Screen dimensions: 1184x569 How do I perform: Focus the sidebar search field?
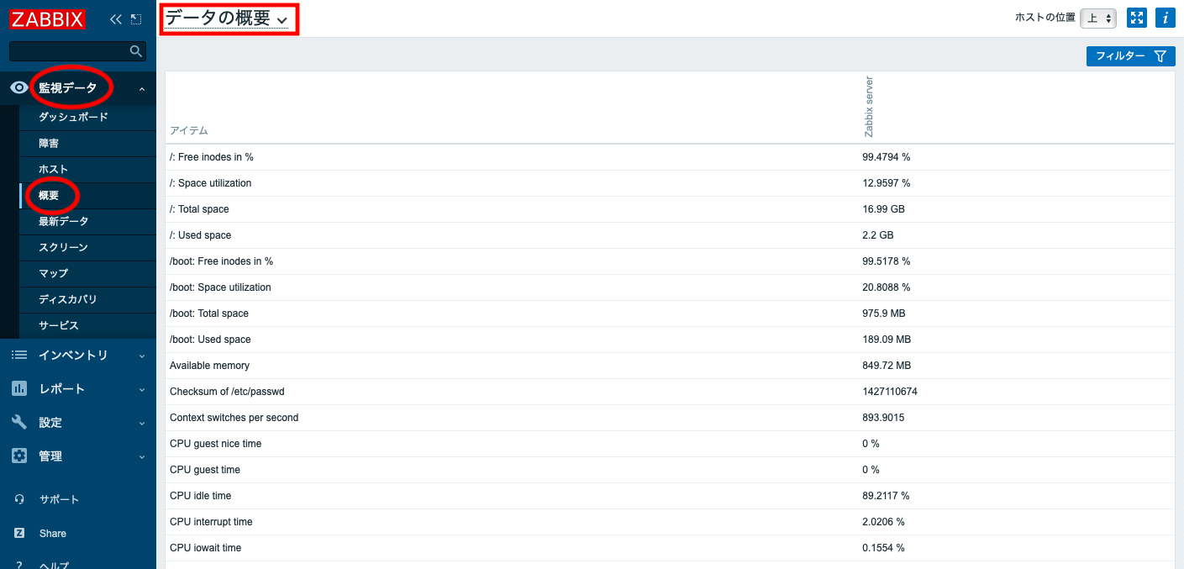pos(77,51)
